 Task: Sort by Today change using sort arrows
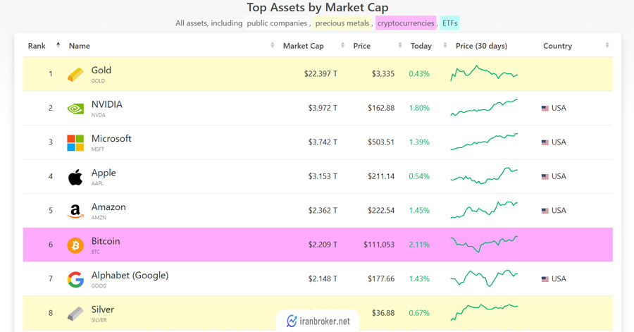point(445,45)
